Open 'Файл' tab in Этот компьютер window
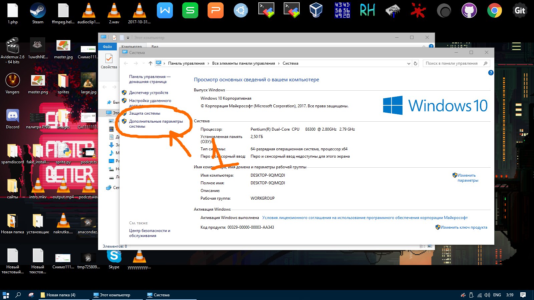534x300 pixels. point(107,47)
